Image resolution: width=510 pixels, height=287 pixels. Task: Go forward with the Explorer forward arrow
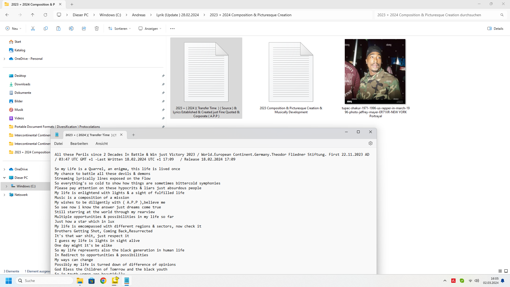(x=20, y=15)
